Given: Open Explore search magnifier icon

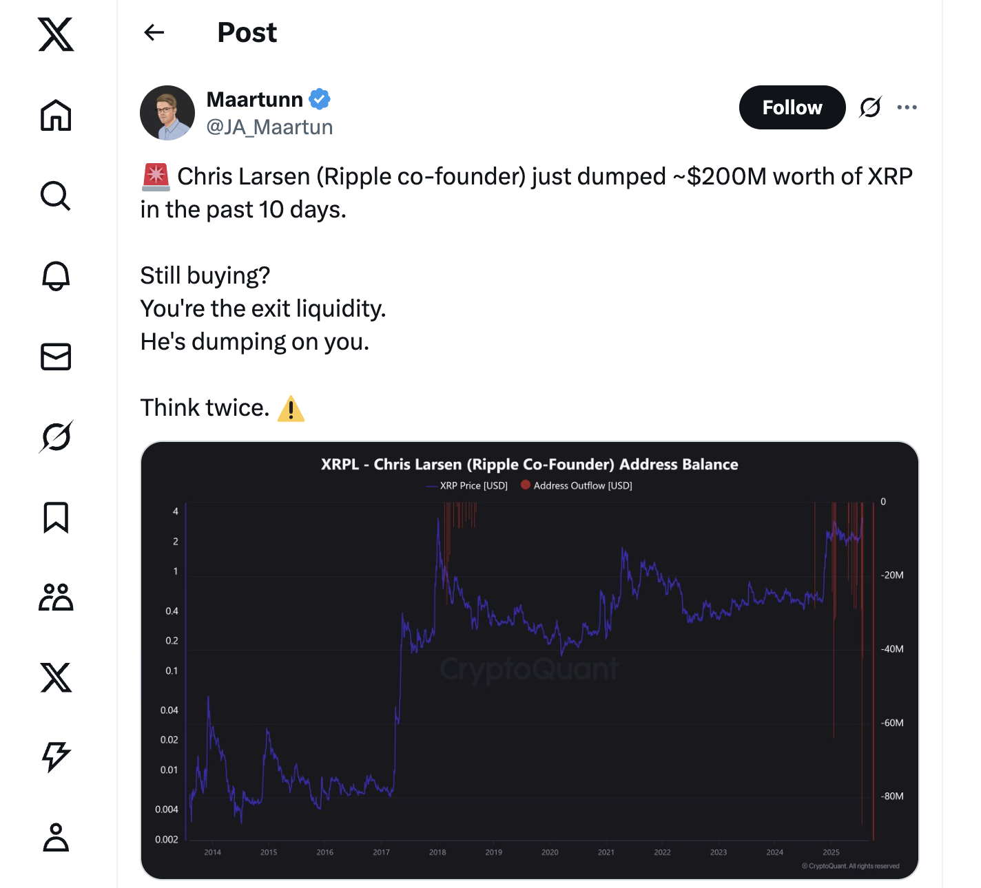Looking at the screenshot, I should point(56,195).
